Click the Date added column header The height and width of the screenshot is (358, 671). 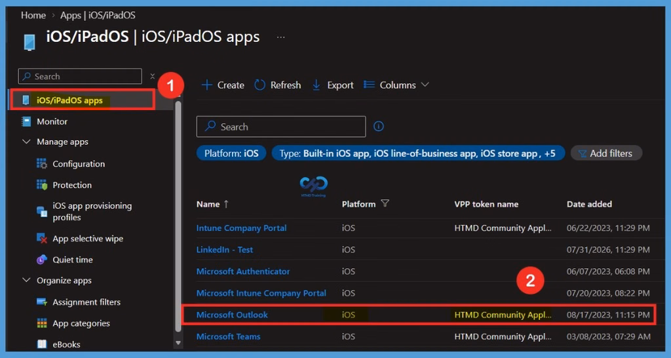click(x=589, y=205)
